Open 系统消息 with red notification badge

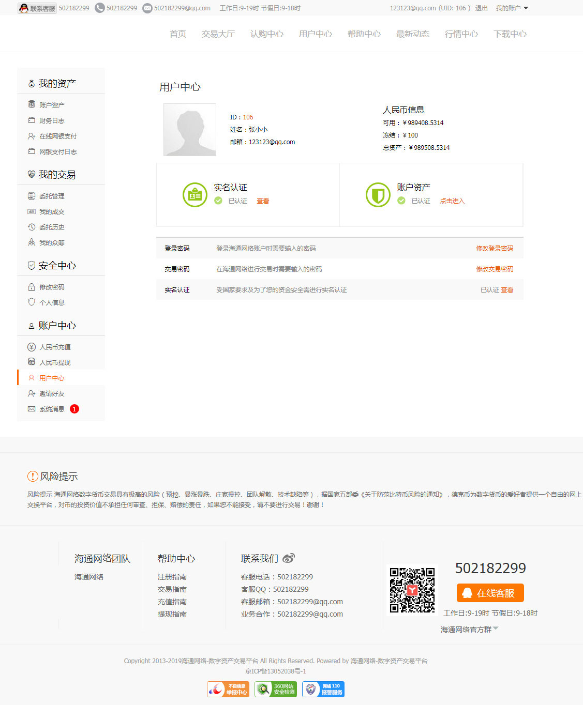tap(52, 409)
